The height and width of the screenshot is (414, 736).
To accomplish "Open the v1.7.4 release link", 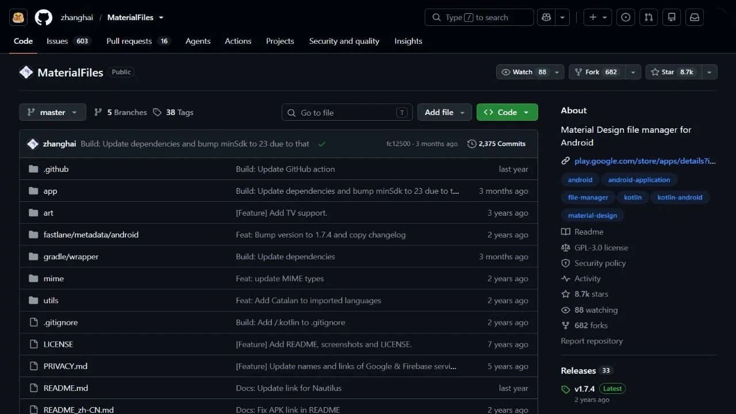I will point(585,389).
